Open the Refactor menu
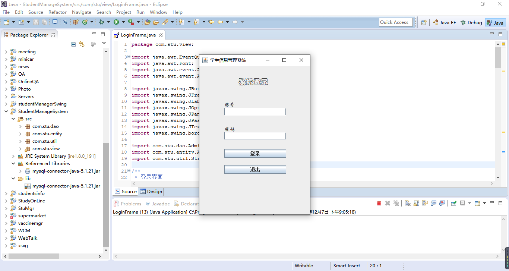 (x=57, y=12)
